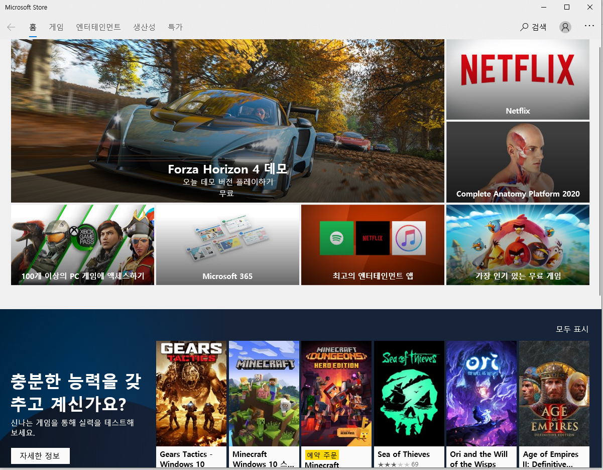Open the Netflix featured tile

tap(518, 79)
